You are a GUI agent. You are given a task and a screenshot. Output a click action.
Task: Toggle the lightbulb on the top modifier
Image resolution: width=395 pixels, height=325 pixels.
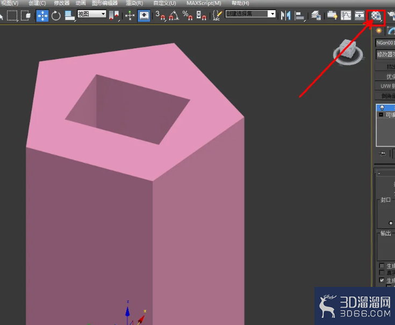[x=382, y=108]
